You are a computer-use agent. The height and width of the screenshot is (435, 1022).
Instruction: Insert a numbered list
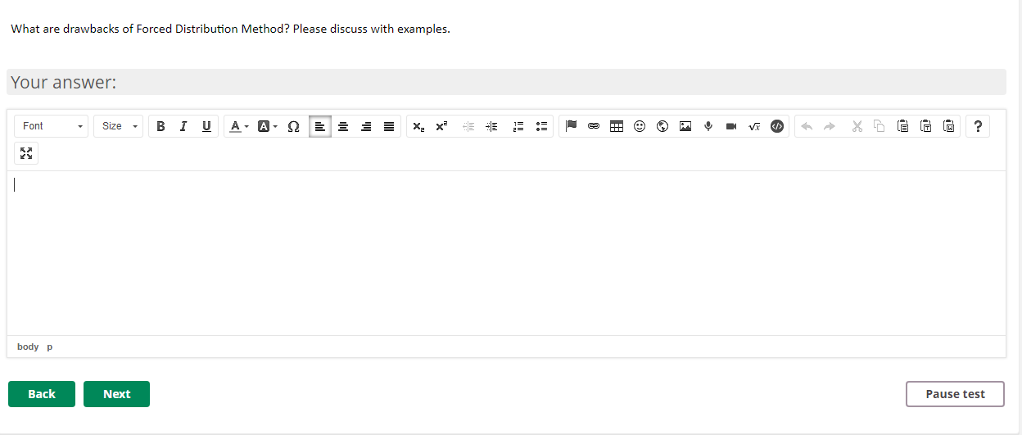(x=518, y=126)
